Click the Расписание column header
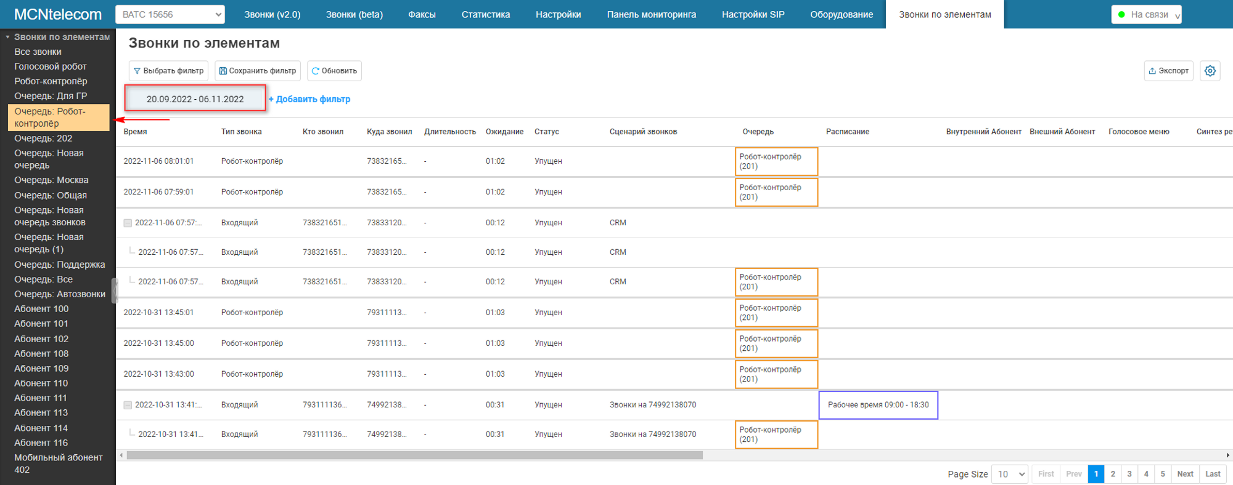Screen dimensions: 1233x485 pyautogui.click(x=848, y=132)
